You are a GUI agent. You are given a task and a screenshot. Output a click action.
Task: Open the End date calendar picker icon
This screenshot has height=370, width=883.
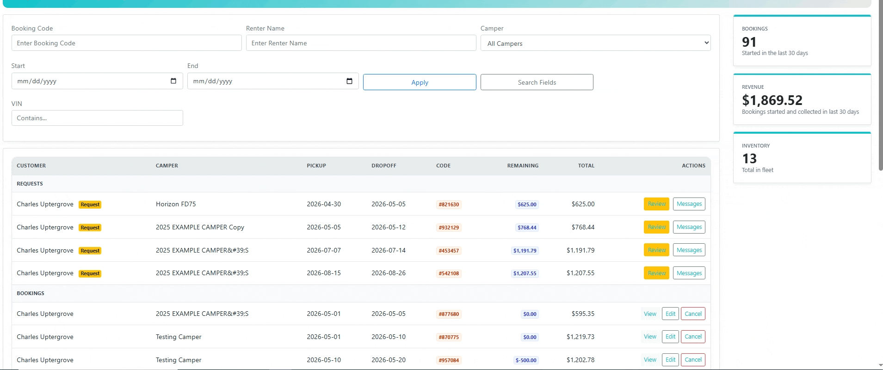(349, 81)
